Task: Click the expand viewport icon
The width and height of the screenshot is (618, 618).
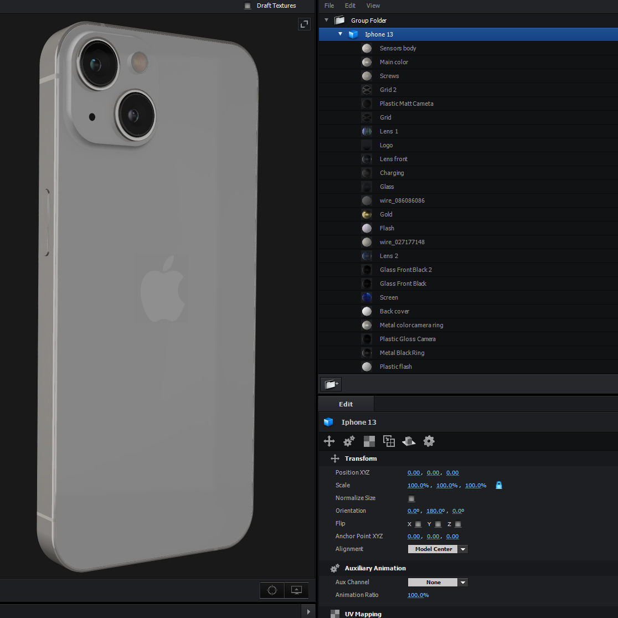Action: tap(304, 24)
